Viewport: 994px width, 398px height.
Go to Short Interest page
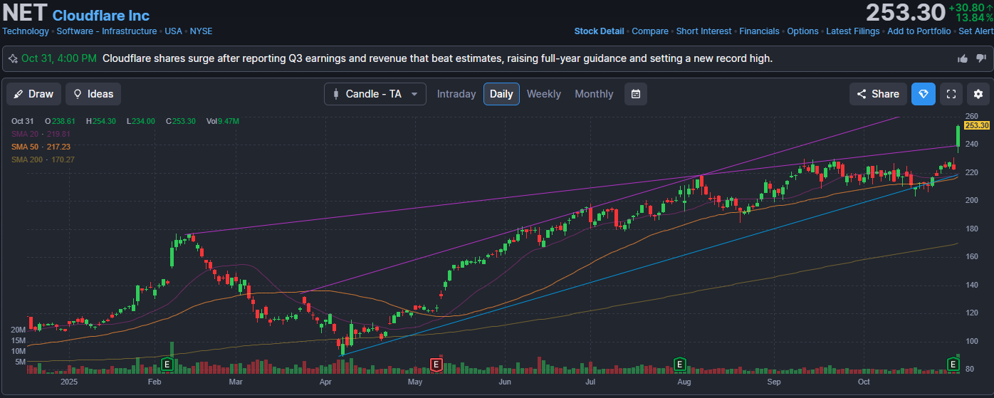(x=703, y=31)
